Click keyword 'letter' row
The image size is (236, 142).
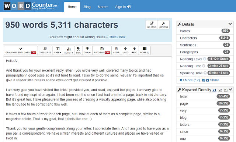[x=205, y=96]
